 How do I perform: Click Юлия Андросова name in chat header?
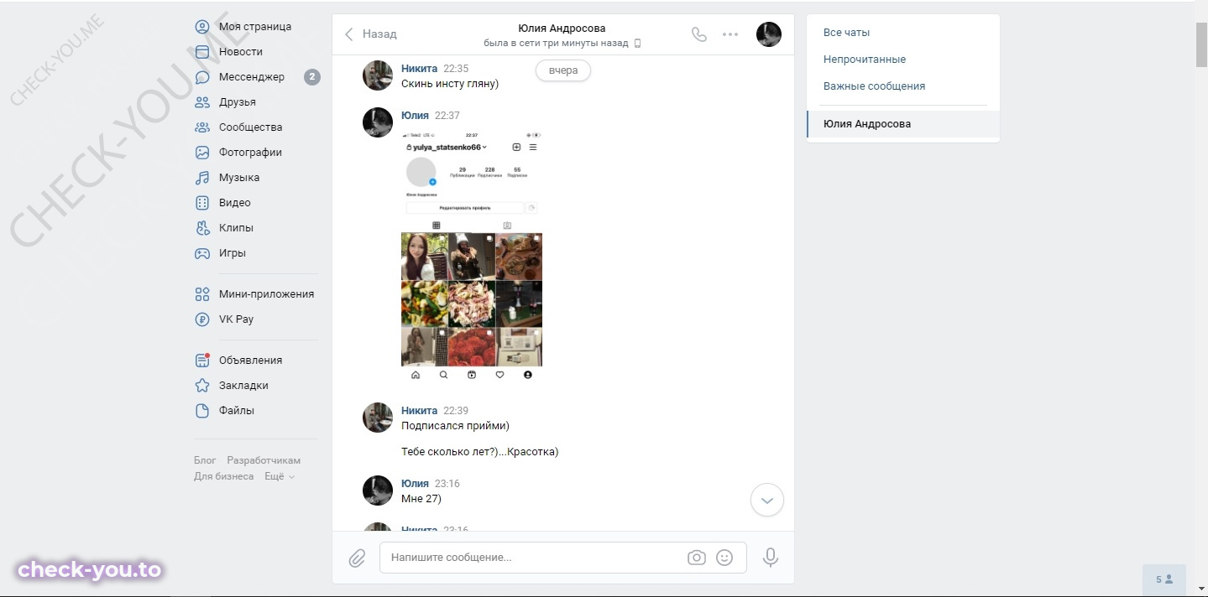(x=562, y=29)
